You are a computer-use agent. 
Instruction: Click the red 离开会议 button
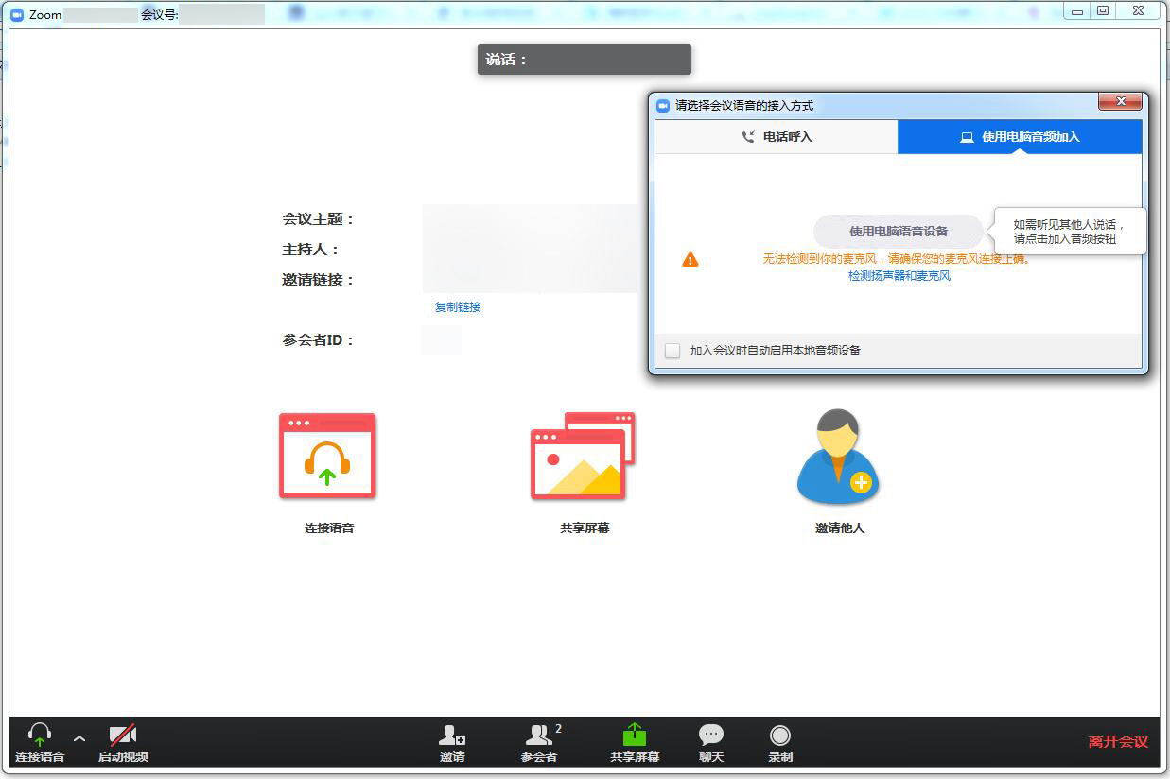pyautogui.click(x=1118, y=741)
